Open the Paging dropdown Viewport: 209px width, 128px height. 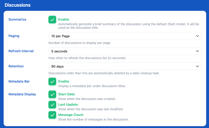[x=125, y=36]
